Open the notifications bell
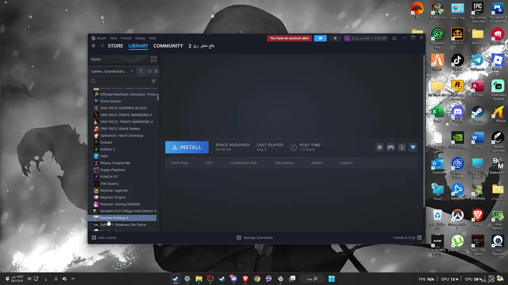508x285 pixels. (335, 38)
